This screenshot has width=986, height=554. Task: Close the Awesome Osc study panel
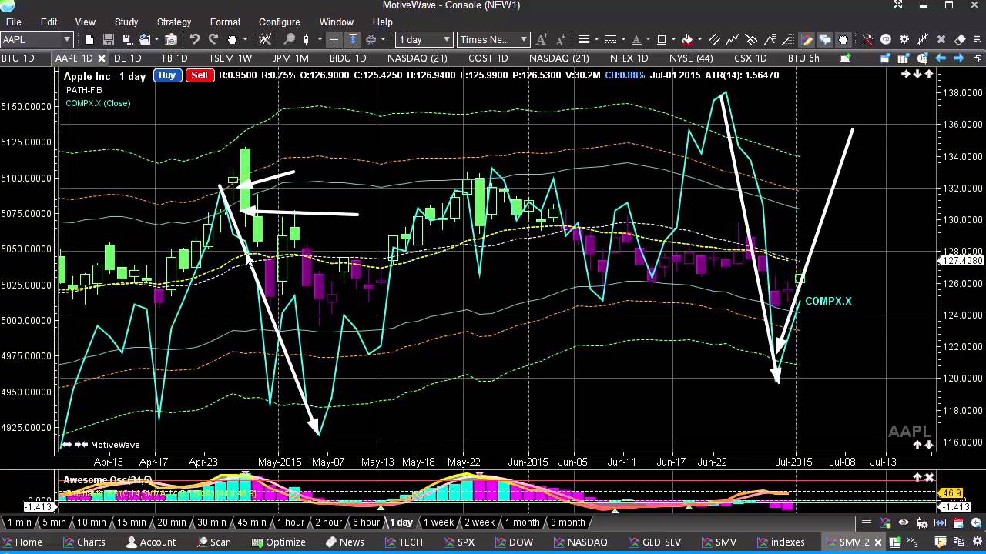pyautogui.click(x=929, y=478)
